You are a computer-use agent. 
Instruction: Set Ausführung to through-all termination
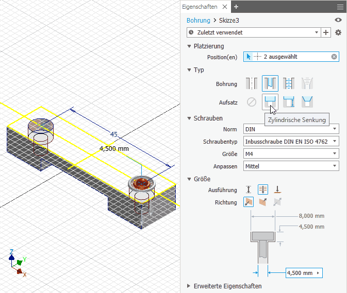pyautogui.click(x=263, y=189)
